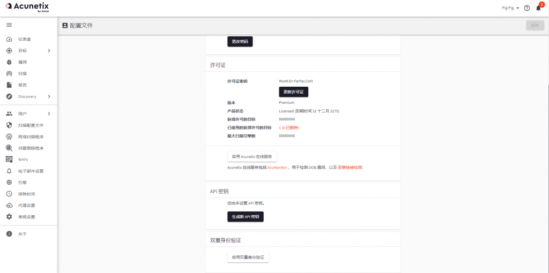Click the 您尚未设置 API 密钥 message
The height and width of the screenshot is (273, 549).
(x=246, y=203)
